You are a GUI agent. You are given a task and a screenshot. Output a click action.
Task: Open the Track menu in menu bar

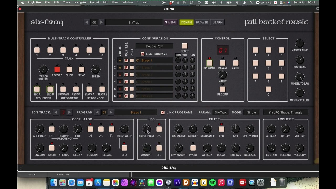[x=67, y=2]
